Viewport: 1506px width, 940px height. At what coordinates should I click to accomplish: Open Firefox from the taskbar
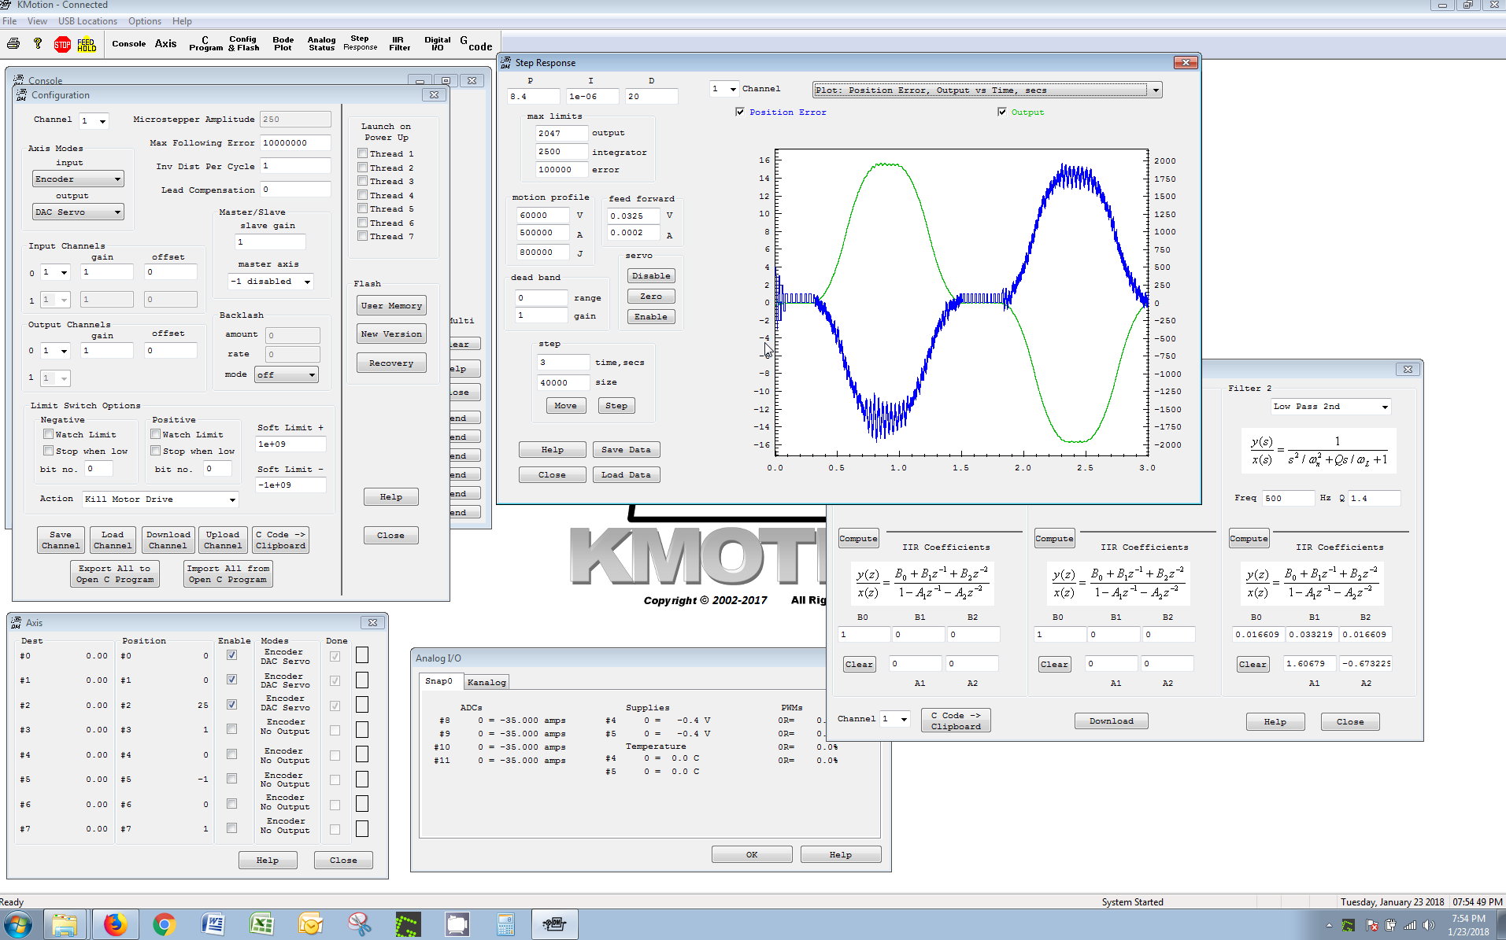(115, 924)
